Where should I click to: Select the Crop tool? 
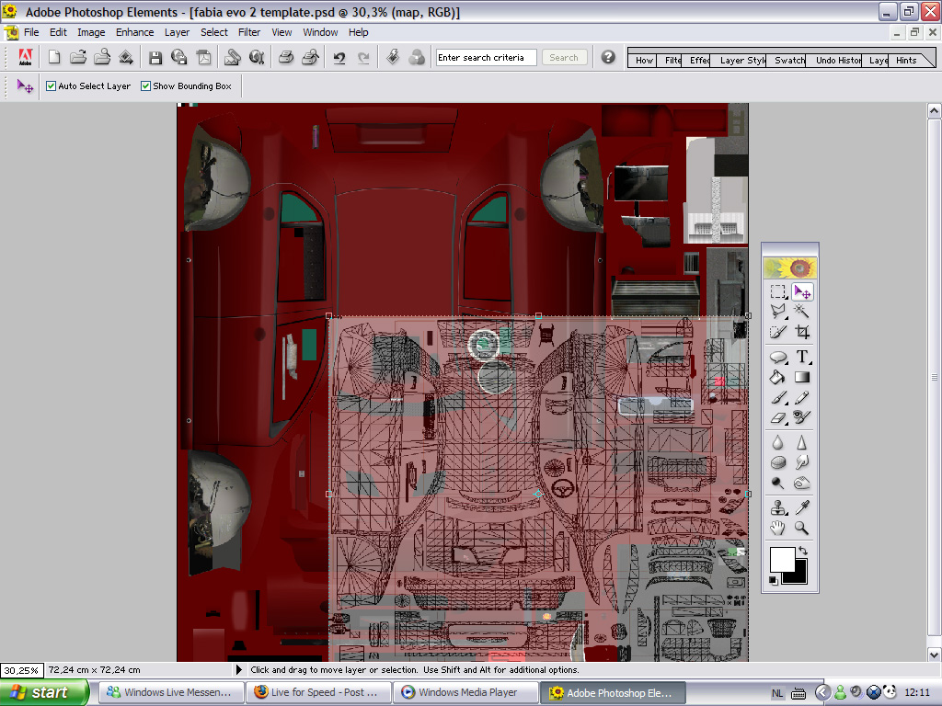[802, 331]
